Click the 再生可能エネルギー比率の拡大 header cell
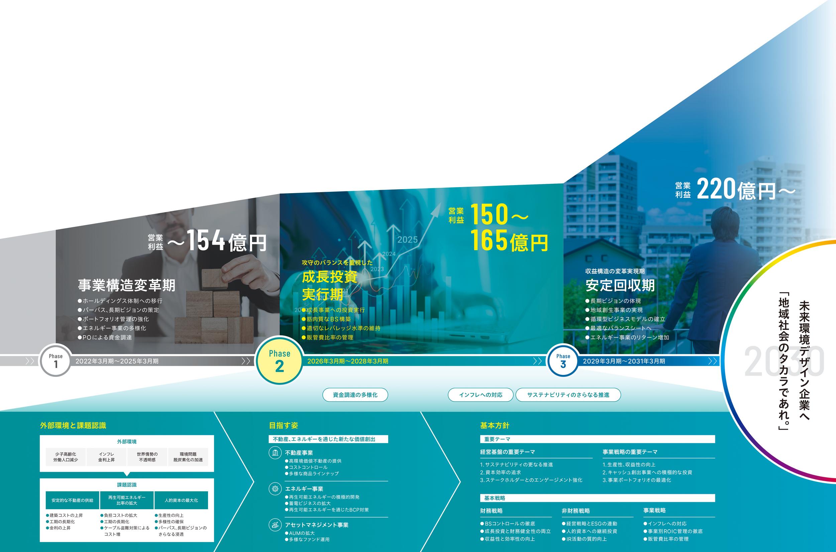 pyautogui.click(x=127, y=500)
